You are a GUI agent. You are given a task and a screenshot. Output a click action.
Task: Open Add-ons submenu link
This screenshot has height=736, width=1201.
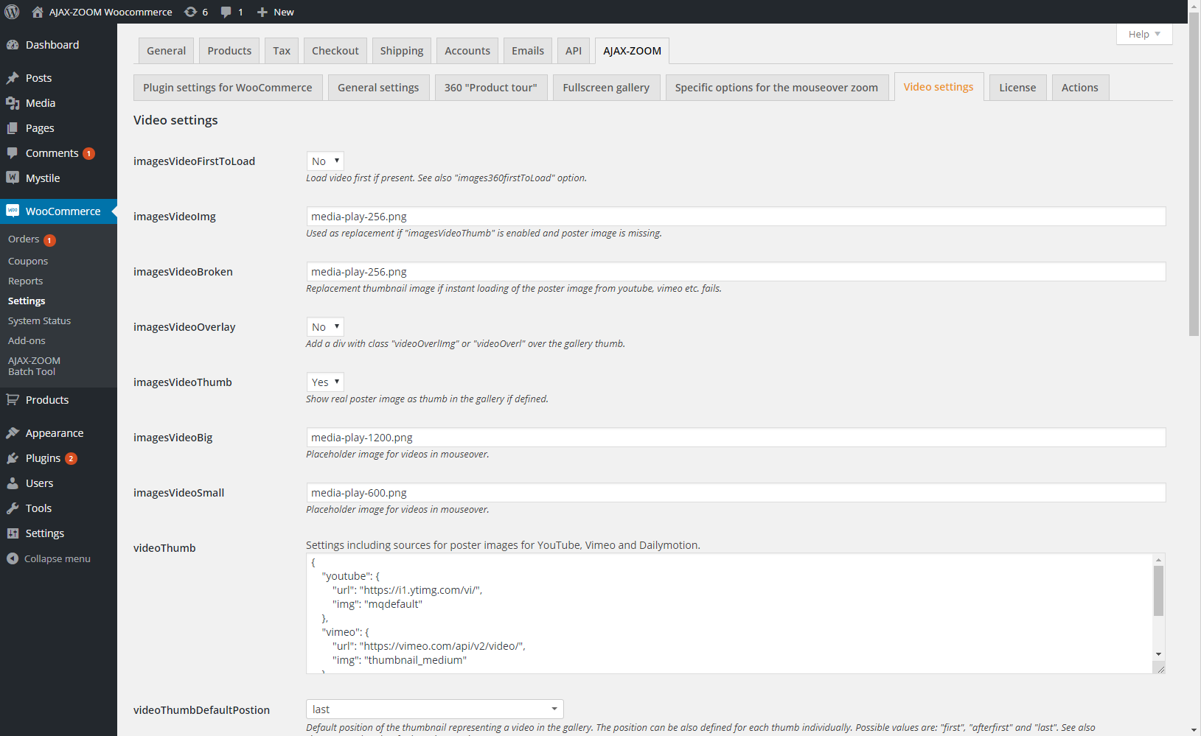(x=27, y=341)
